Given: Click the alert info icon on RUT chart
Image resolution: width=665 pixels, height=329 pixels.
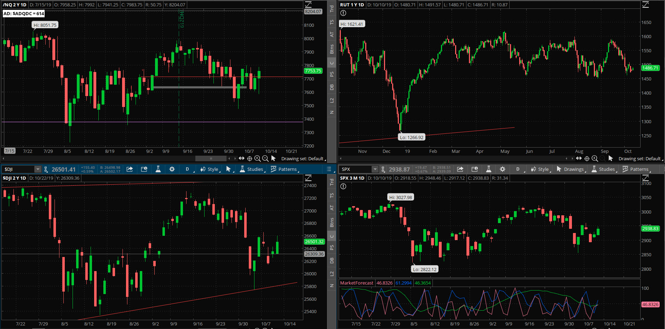Looking at the screenshot, I should 343,13.
